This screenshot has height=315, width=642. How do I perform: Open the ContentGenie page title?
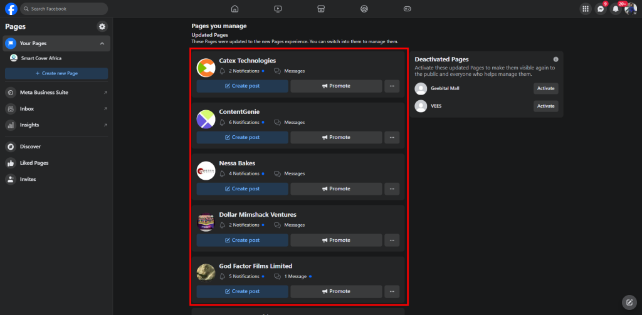click(x=239, y=111)
